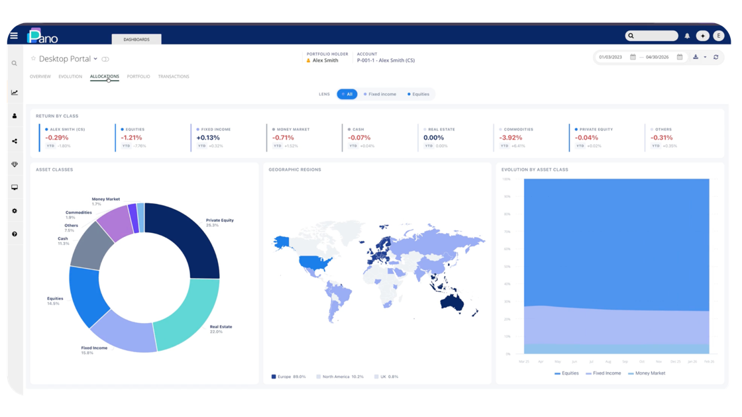Viewport: 742px width, 417px height.
Task: Switch to the Evolution tab
Action: click(x=70, y=77)
